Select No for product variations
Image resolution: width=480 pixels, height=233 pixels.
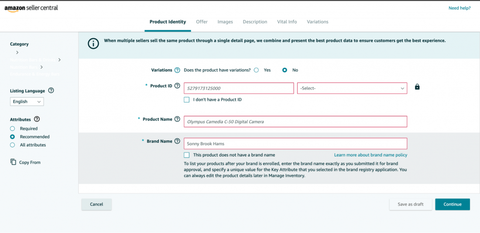point(285,70)
